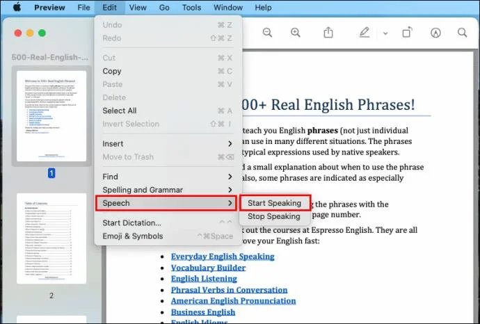The width and height of the screenshot is (480, 324).
Task: Click the yellow minimize window button
Action: [30, 33]
